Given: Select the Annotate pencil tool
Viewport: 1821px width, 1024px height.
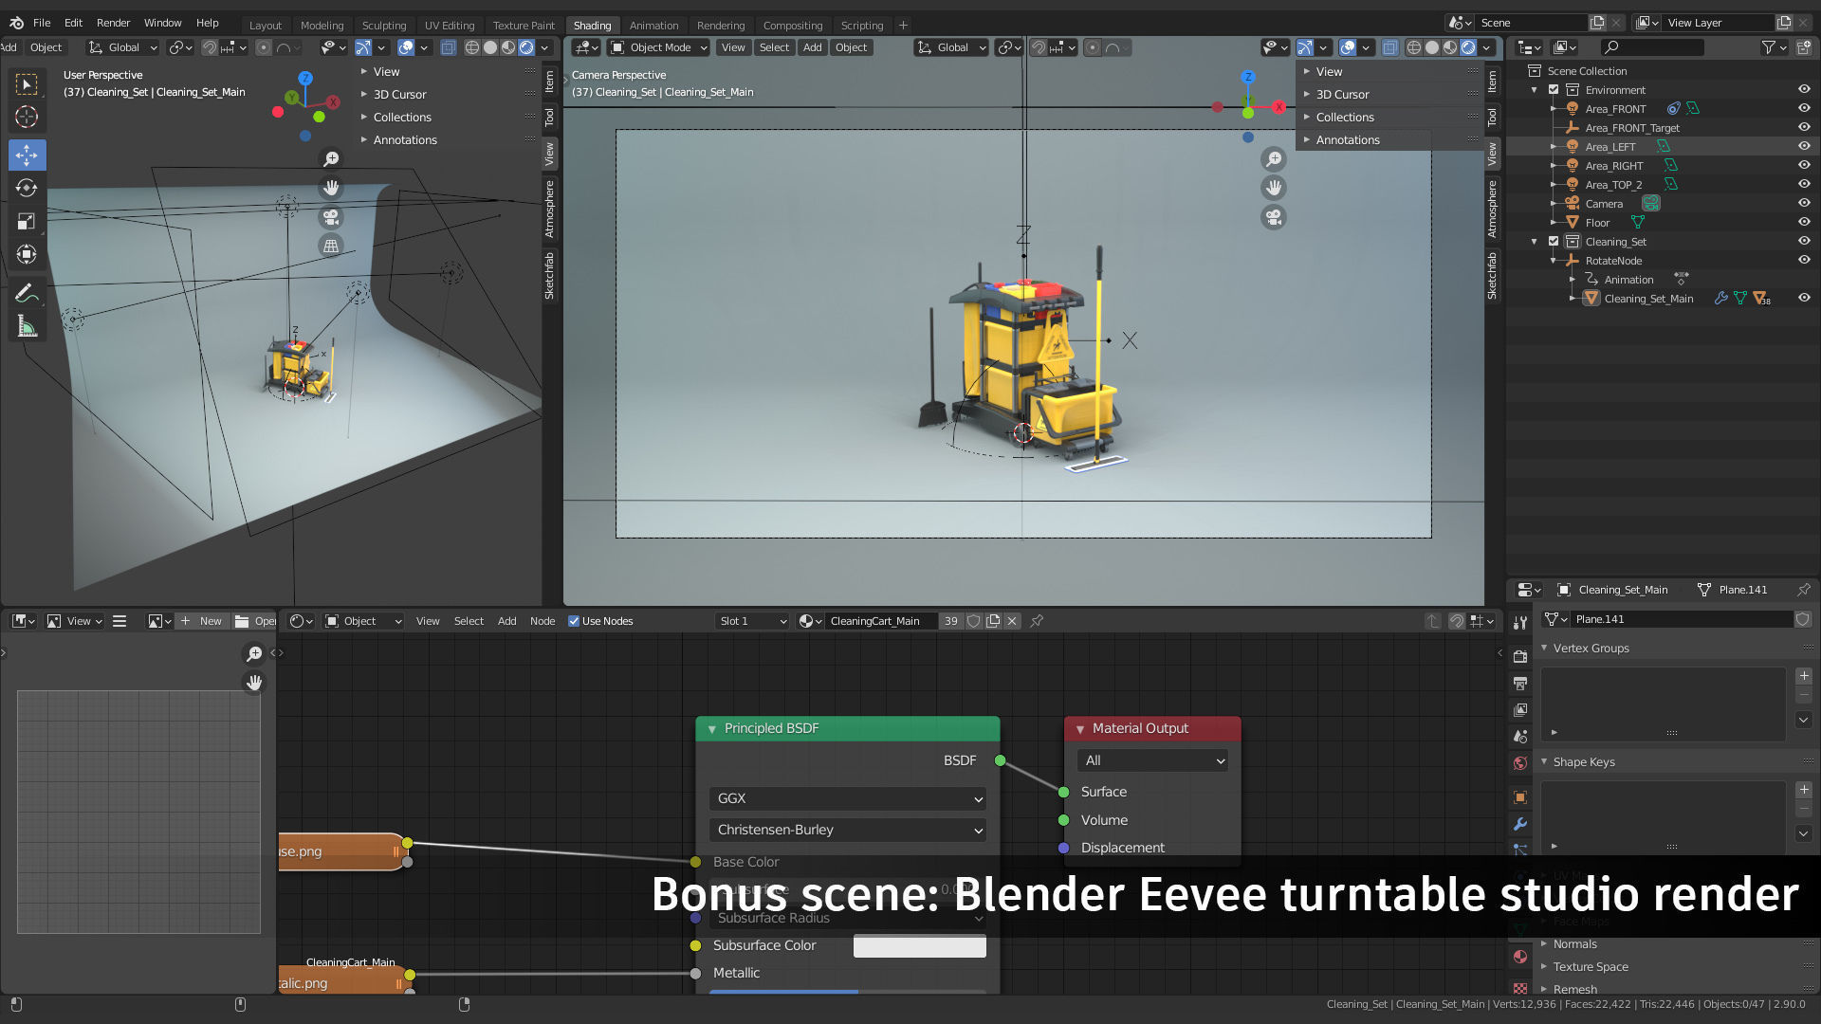Looking at the screenshot, I should click(27, 293).
